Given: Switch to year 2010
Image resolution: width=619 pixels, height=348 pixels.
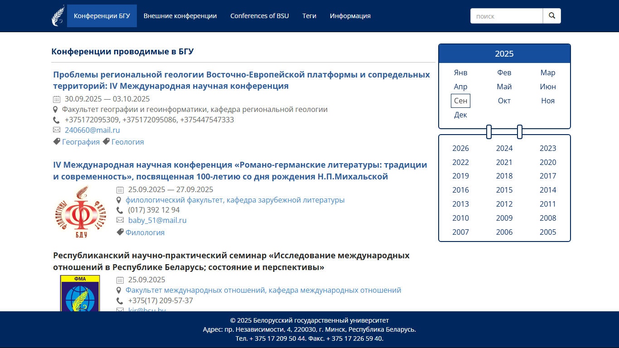Looking at the screenshot, I should click(x=460, y=218).
